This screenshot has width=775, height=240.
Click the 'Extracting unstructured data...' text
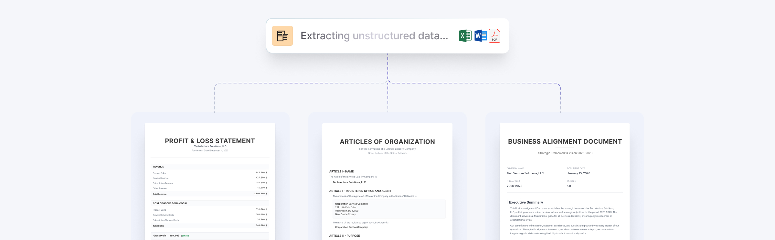374,36
